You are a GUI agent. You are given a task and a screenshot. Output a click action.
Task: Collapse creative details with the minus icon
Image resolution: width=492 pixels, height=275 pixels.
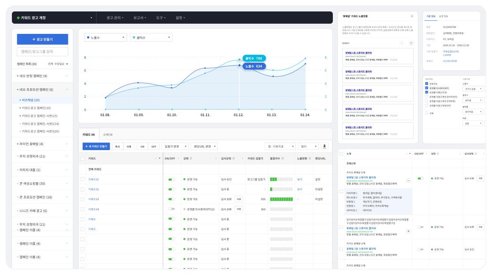point(408,180)
